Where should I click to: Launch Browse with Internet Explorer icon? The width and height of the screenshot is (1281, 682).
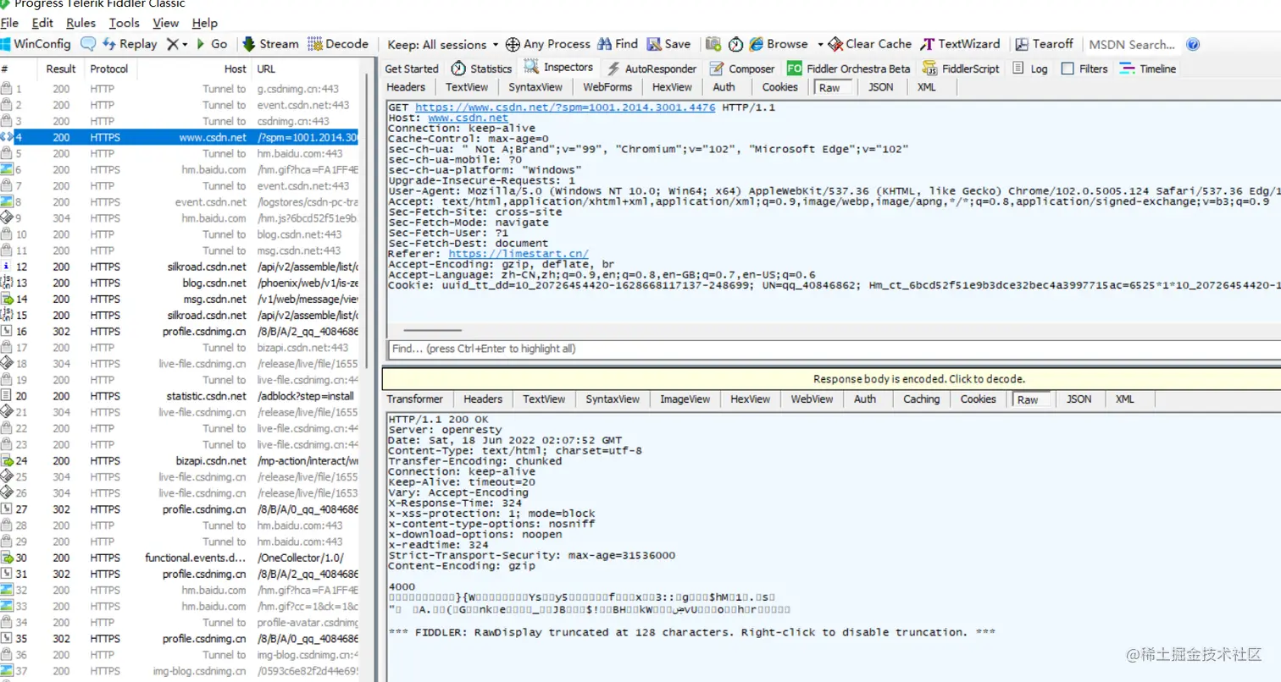[779, 44]
